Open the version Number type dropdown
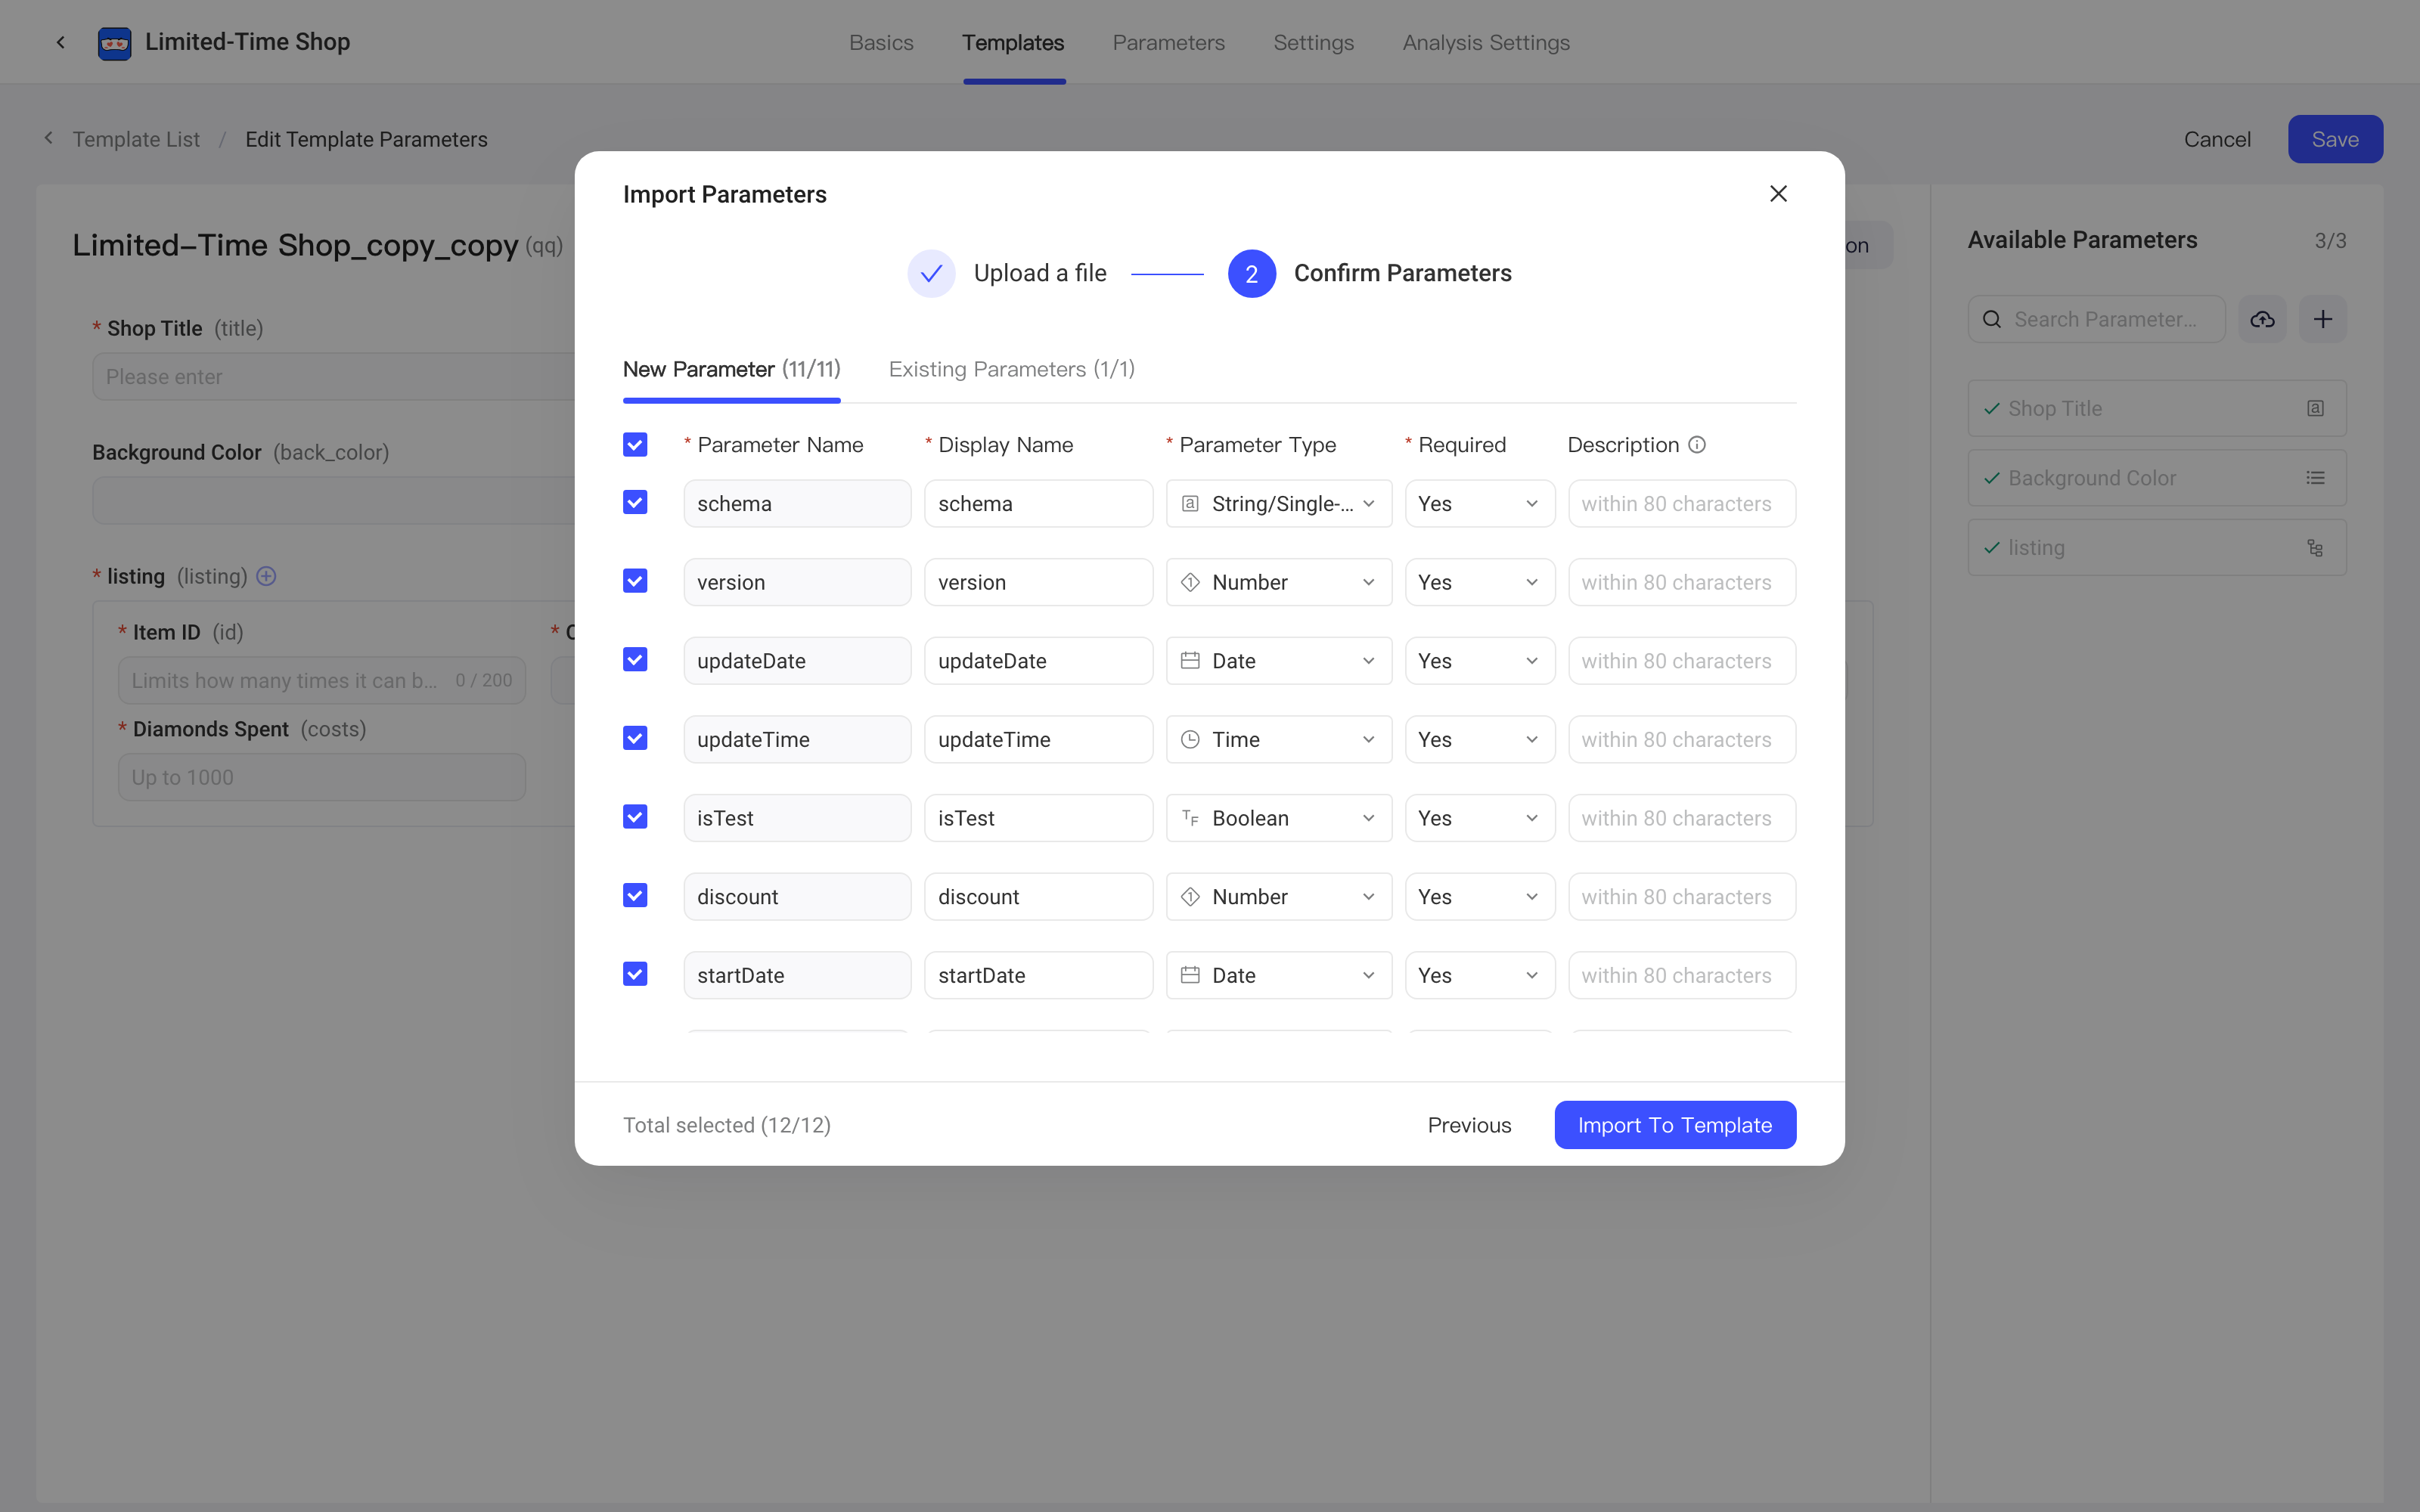 [x=1278, y=582]
